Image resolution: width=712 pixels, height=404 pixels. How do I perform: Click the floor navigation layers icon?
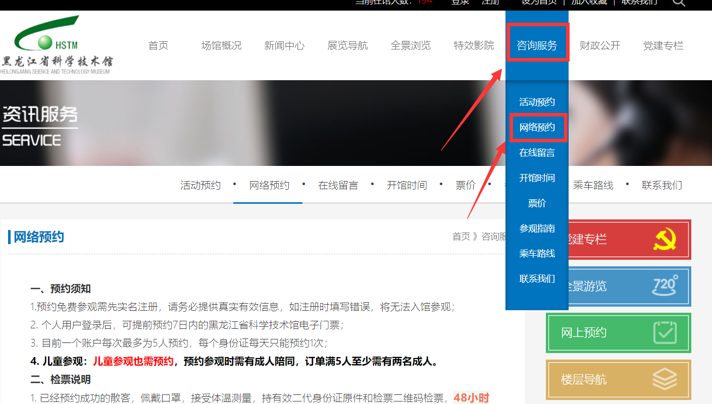pyautogui.click(x=665, y=379)
